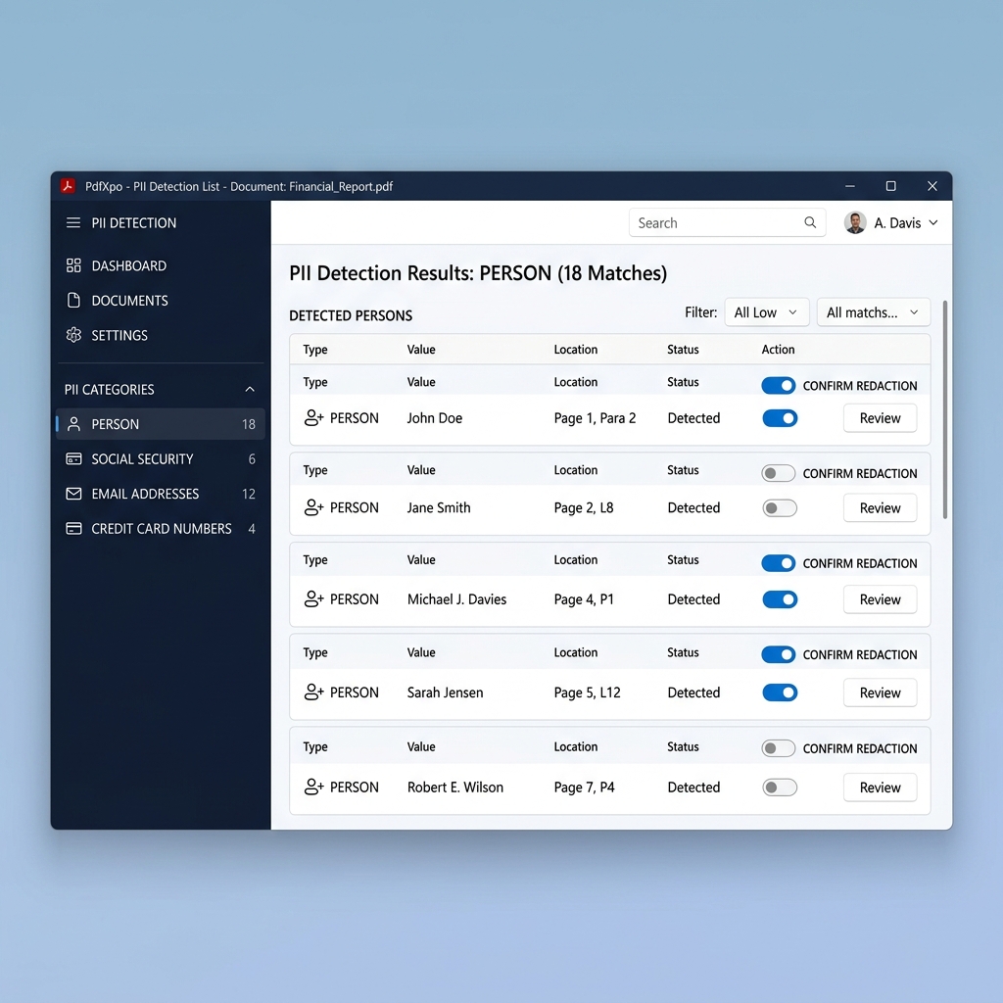Click the search magnifier icon
This screenshot has height=1003, width=1003.
(810, 222)
